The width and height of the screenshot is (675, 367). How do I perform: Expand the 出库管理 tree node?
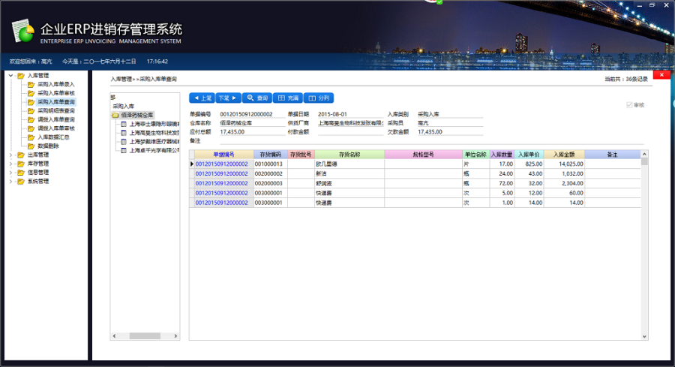(10, 155)
